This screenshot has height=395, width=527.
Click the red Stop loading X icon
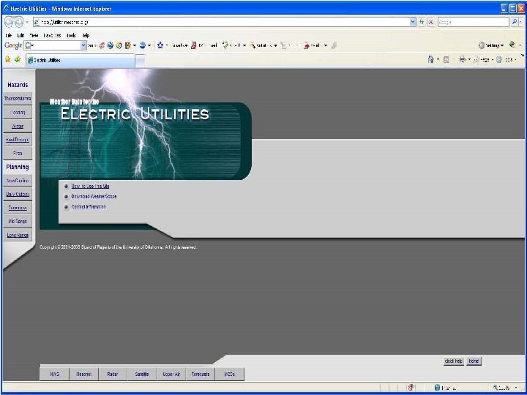pyautogui.click(x=431, y=22)
